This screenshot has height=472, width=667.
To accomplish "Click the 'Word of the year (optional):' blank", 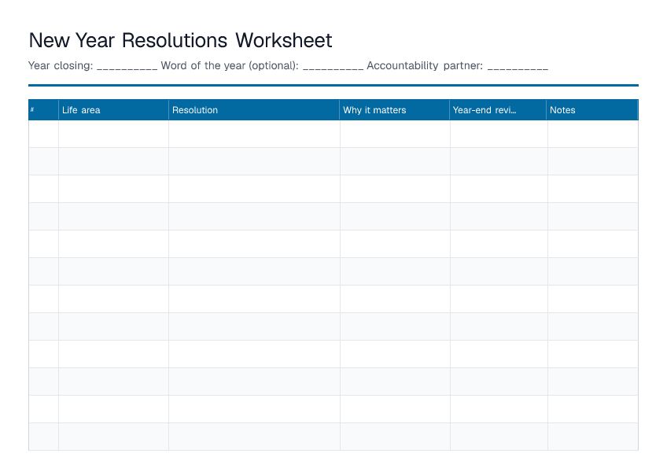I will [333, 66].
